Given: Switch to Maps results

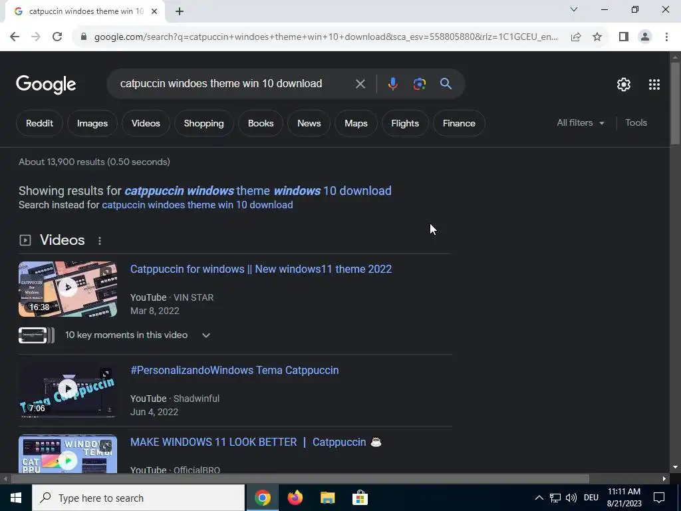Looking at the screenshot, I should (356, 123).
